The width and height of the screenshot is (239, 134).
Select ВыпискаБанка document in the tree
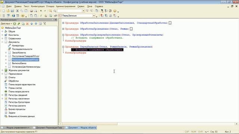pyautogui.click(x=19, y=63)
